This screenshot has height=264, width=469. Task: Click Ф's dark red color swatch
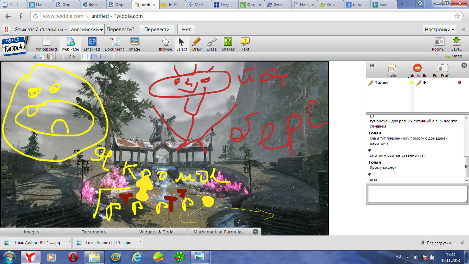[x=459, y=82]
